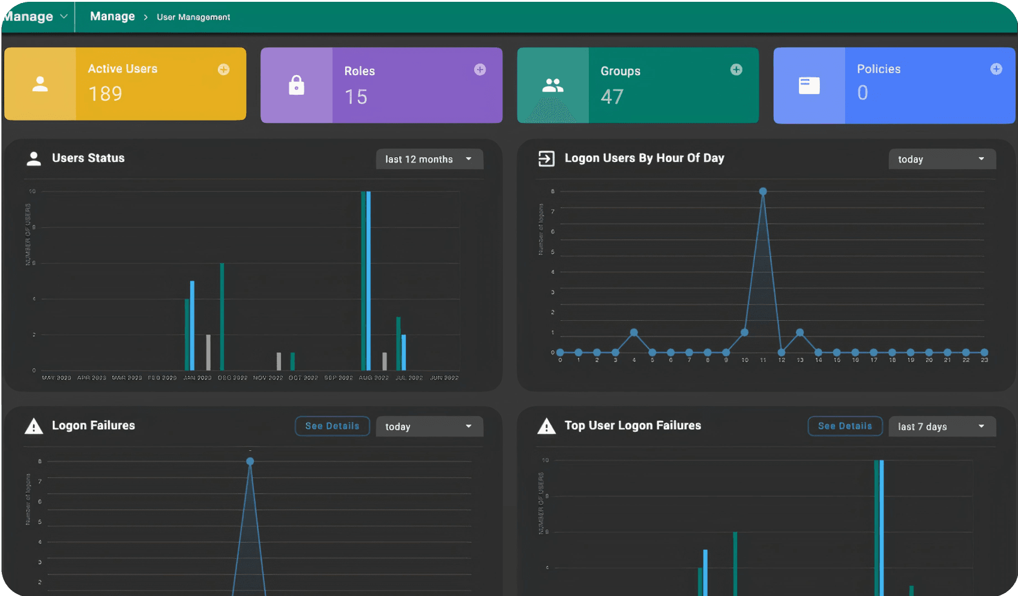1018x596 pixels.
Task: Click the Active Users person icon
Action: click(x=40, y=84)
